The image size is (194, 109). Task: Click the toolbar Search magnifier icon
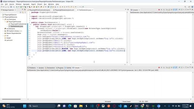click(x=185, y=7)
